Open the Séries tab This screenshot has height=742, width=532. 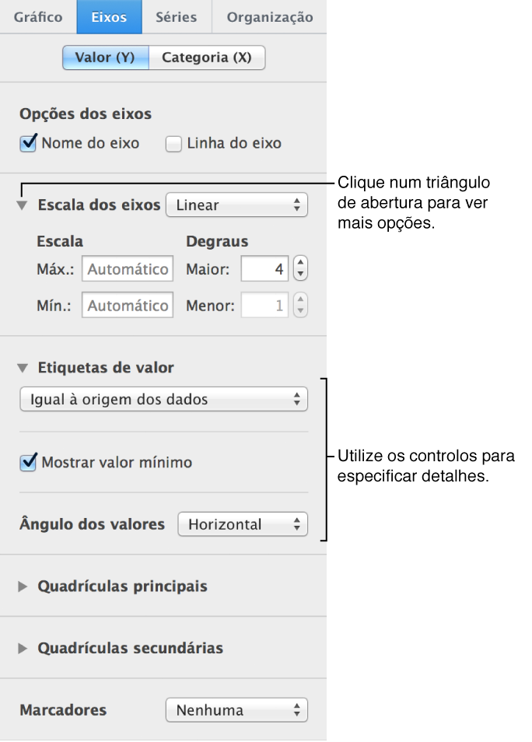pos(176,16)
